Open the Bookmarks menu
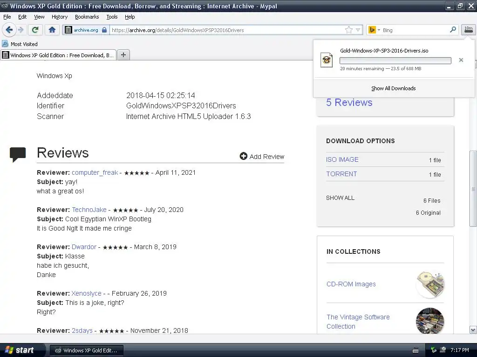 [x=87, y=17]
